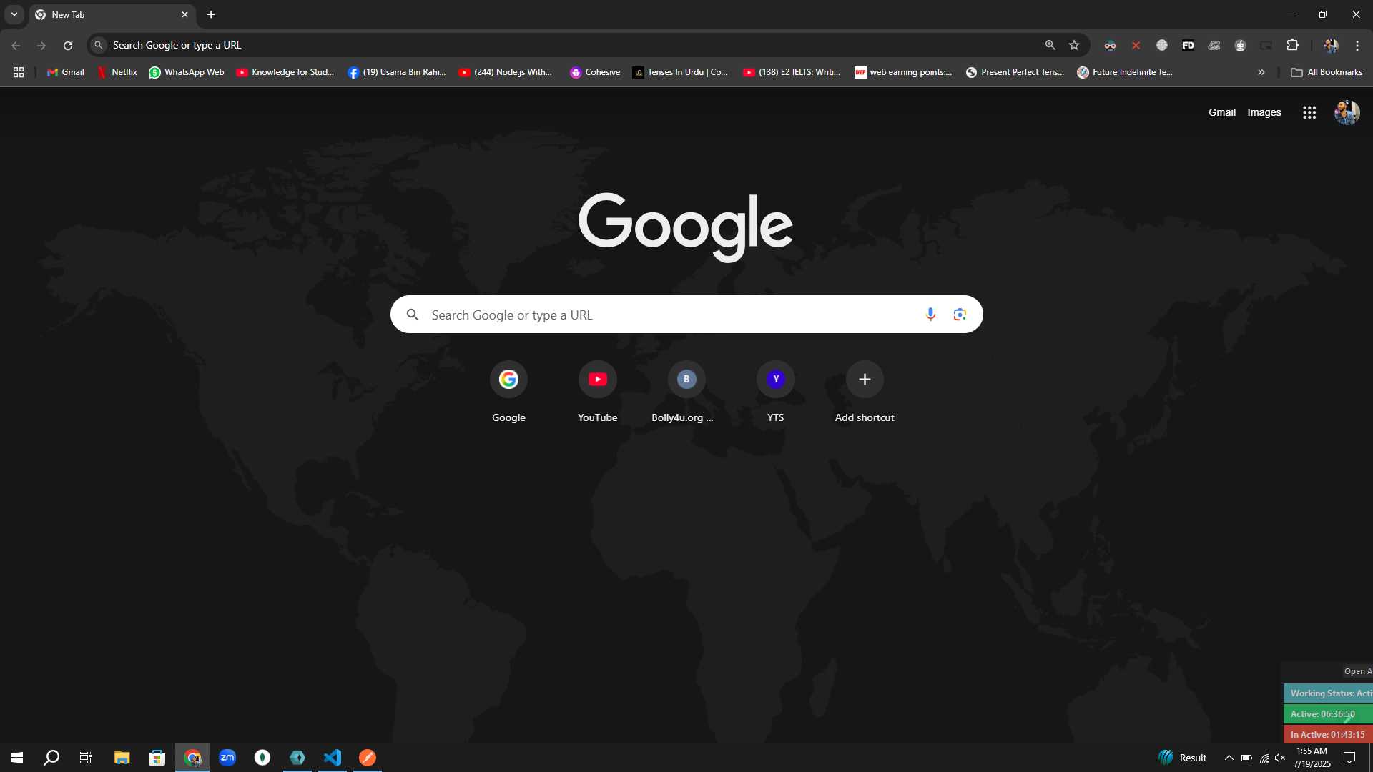Click the robot face extension icon

pos(1240,45)
